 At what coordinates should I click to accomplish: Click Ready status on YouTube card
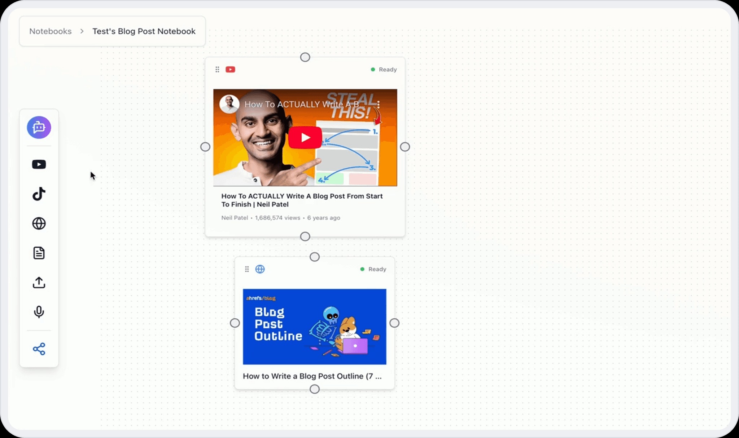[384, 69]
